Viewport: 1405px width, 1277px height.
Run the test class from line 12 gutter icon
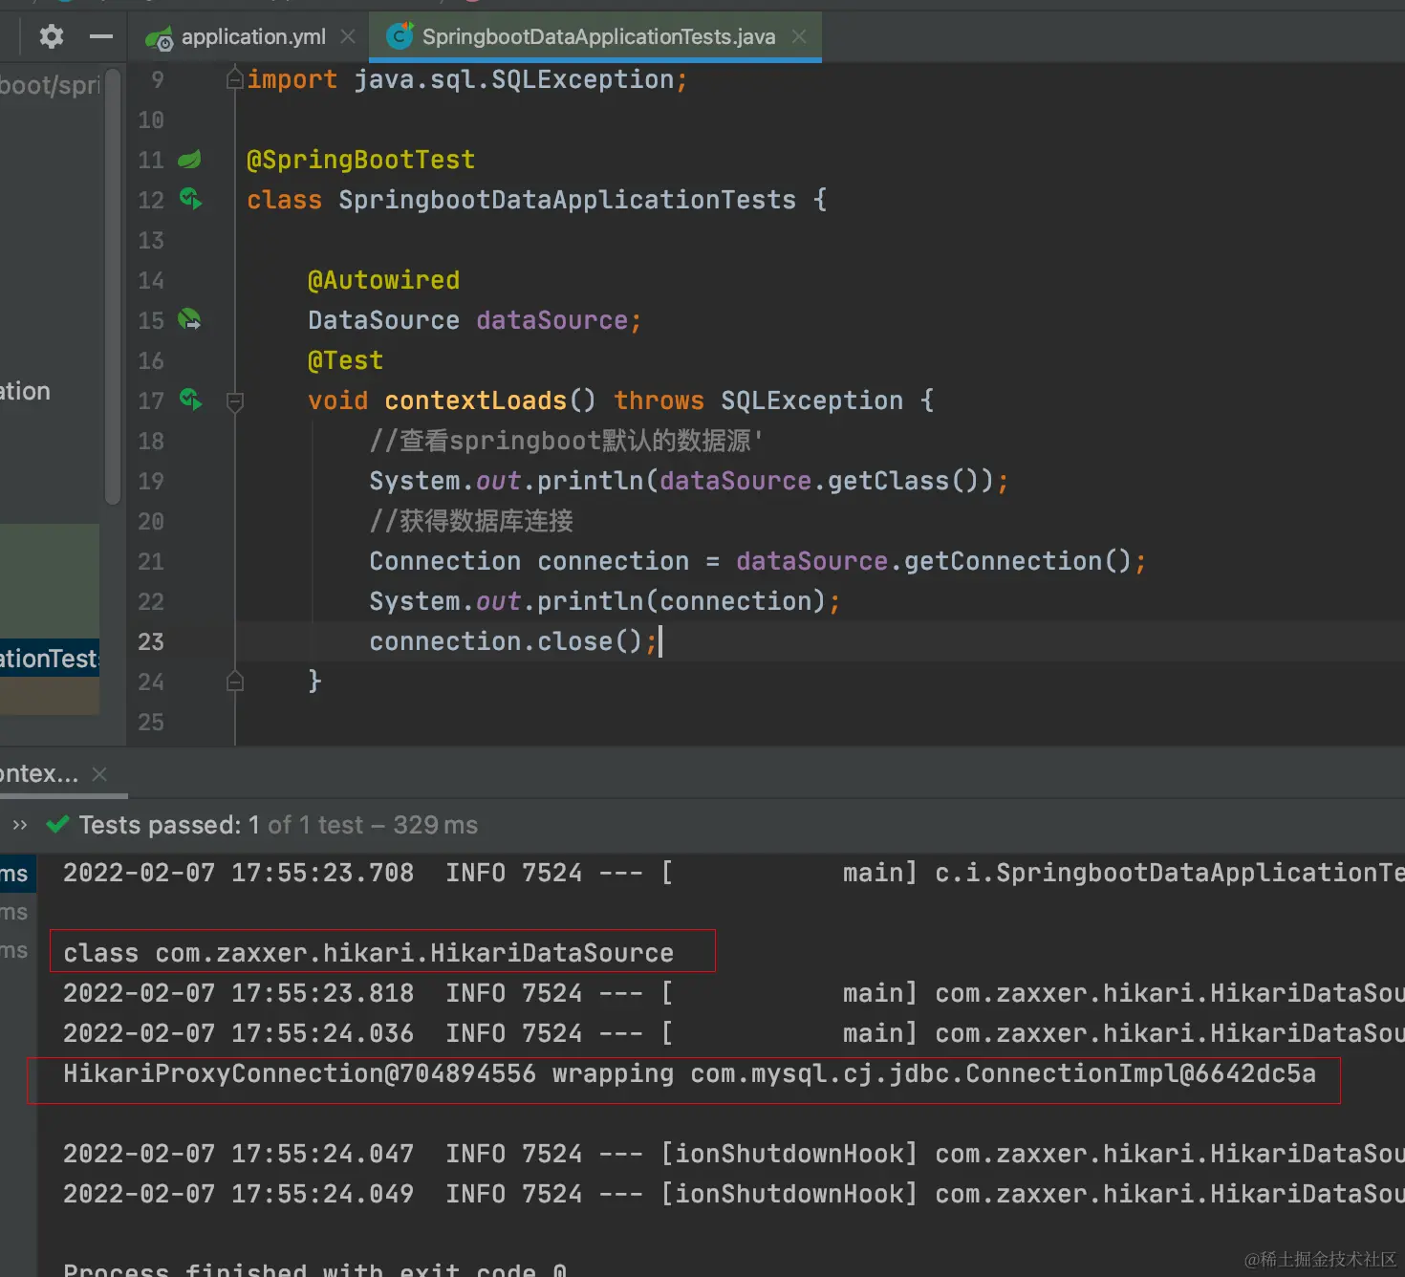click(x=190, y=199)
